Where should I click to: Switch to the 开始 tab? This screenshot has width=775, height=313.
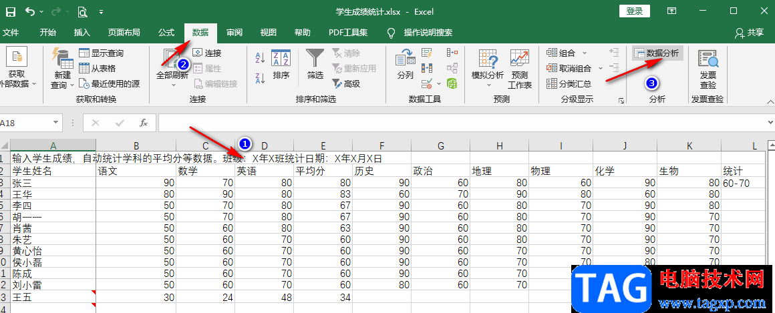[48, 33]
